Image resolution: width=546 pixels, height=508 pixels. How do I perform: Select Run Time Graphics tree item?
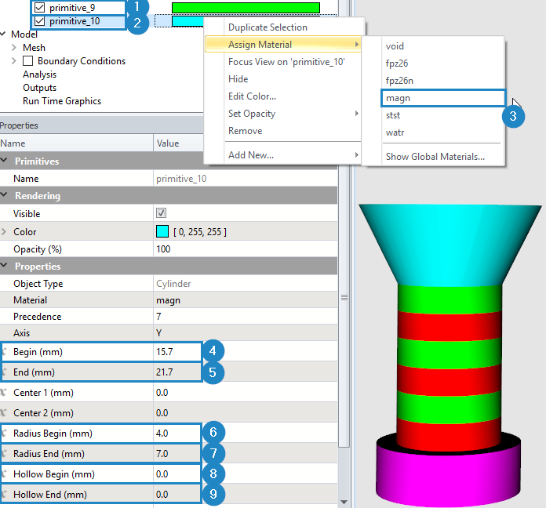coord(62,101)
